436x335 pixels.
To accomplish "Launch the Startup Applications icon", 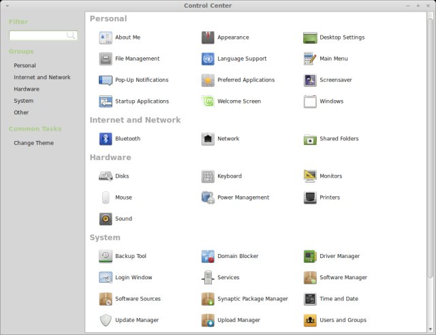I will pyautogui.click(x=106, y=101).
